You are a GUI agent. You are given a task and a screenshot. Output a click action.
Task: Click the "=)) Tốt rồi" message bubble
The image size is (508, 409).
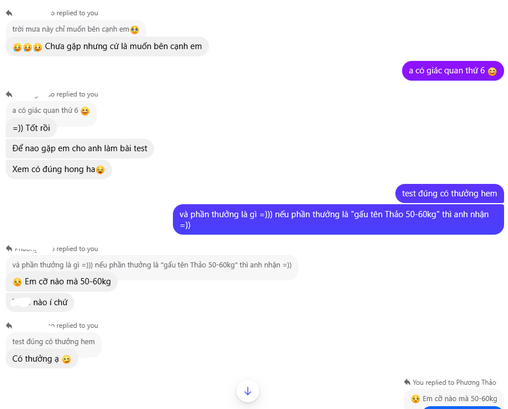click(x=32, y=128)
